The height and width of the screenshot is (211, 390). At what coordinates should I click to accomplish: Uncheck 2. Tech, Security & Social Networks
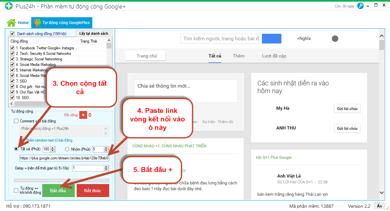[x=12, y=54]
